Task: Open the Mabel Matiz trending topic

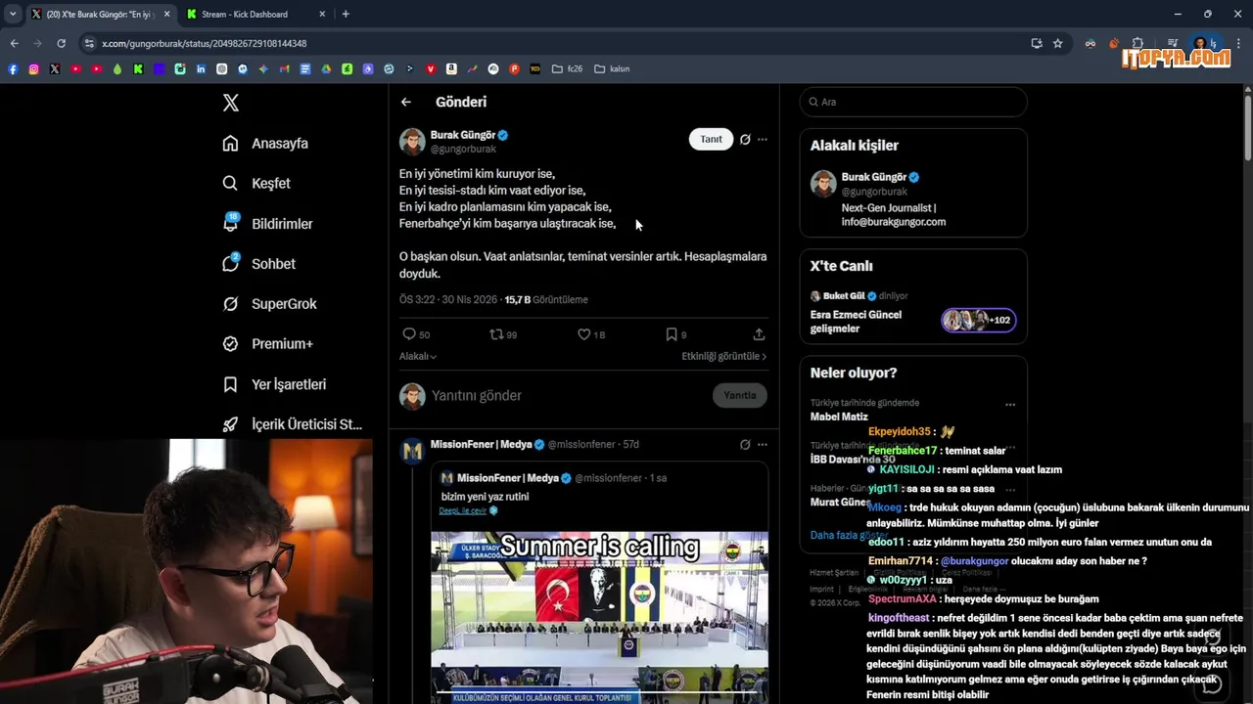Action: tap(839, 417)
